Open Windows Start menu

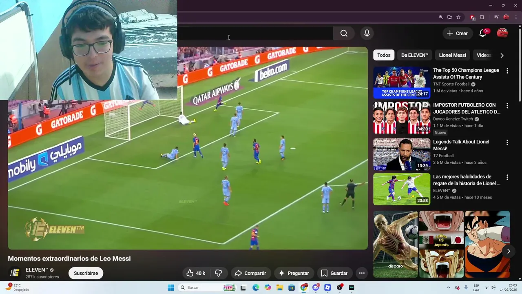171,287
